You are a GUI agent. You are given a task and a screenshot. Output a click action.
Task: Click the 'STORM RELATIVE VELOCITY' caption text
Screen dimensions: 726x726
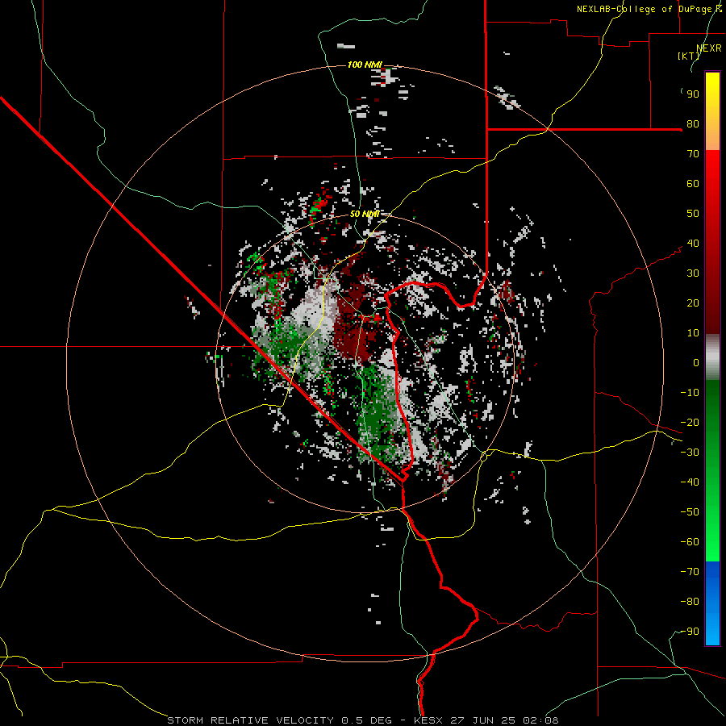coord(250,720)
